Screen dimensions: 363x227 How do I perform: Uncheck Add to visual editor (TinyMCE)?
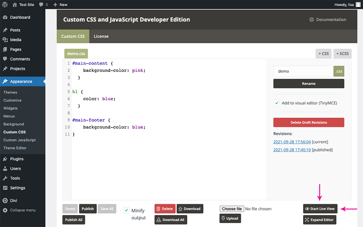click(x=277, y=103)
